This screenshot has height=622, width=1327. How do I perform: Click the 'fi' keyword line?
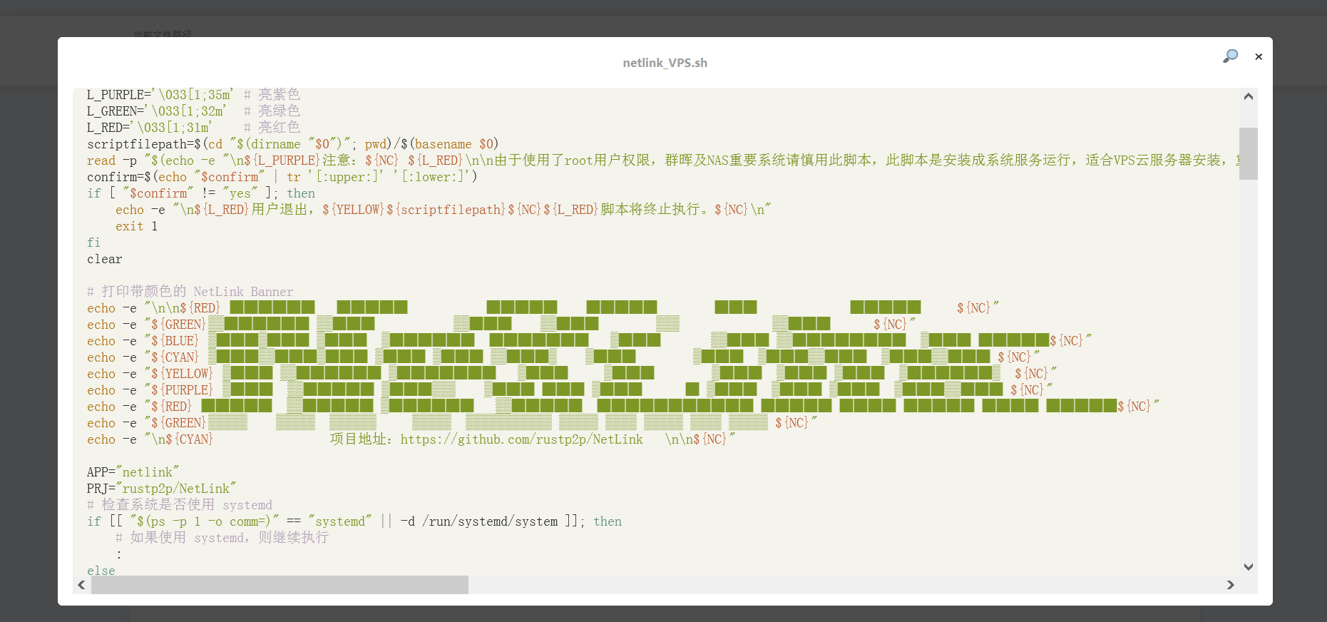pyautogui.click(x=93, y=243)
